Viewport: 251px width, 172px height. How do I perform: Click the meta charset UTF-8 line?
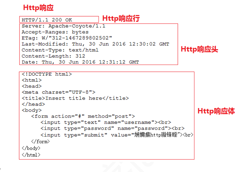click(59, 92)
